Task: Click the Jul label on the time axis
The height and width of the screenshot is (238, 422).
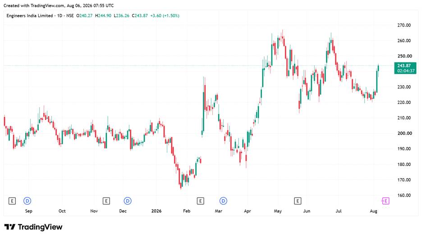Action: coord(339,211)
